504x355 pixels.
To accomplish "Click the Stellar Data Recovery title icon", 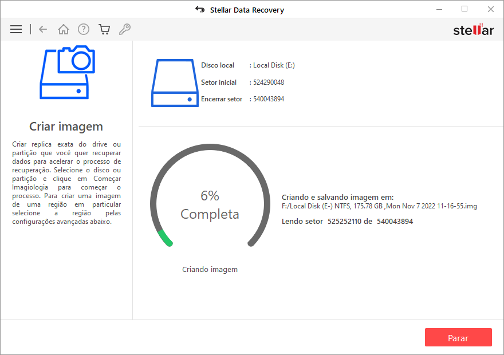I will coord(200,10).
